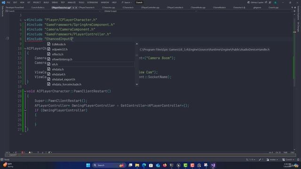Open the Crunch repository selector

click(288, 160)
